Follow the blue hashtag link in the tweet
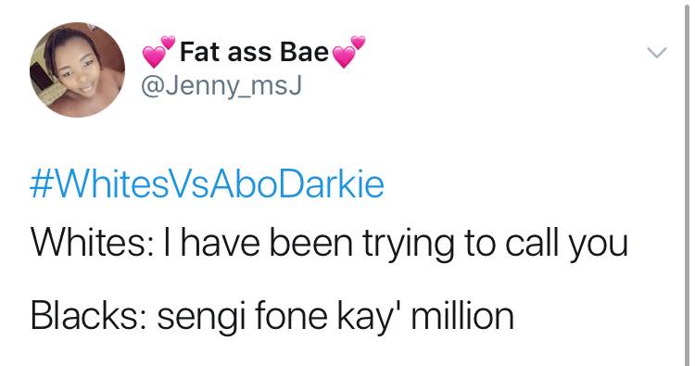The height and width of the screenshot is (366, 695). pyautogui.click(x=207, y=184)
